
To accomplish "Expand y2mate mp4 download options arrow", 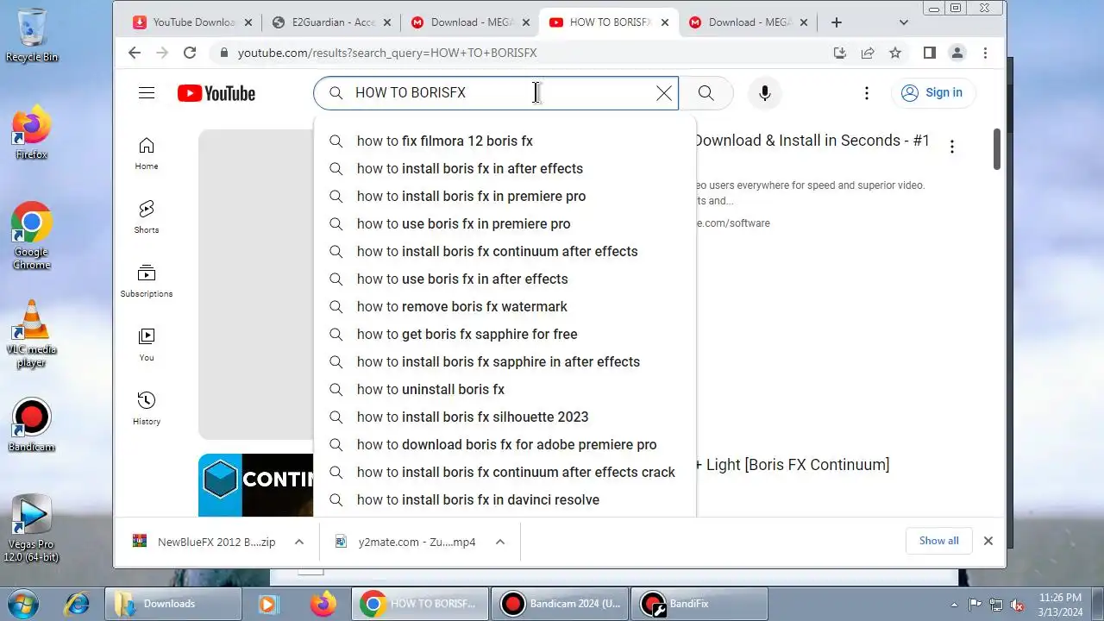I will click(x=500, y=542).
